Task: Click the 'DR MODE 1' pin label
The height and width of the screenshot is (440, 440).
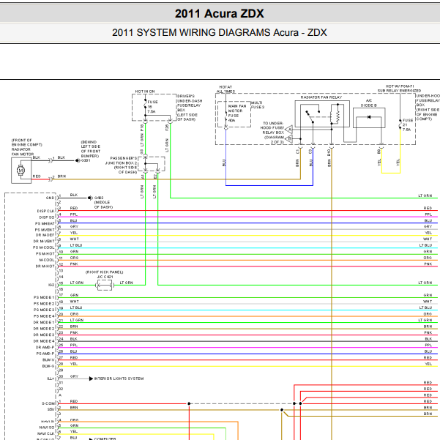Action: click(44, 322)
